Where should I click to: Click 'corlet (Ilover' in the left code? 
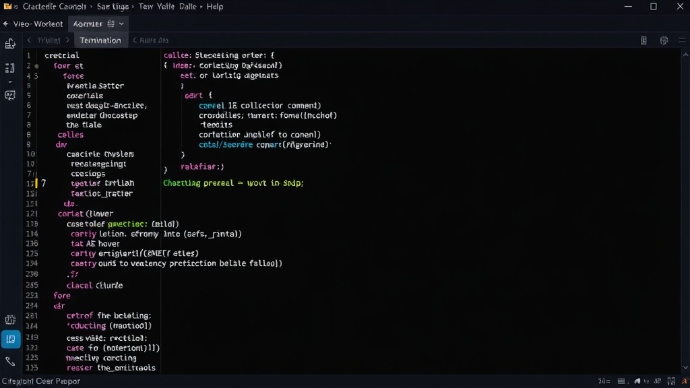coord(86,214)
